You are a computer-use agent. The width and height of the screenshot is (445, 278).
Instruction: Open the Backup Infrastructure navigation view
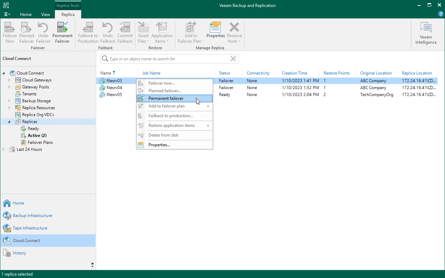click(x=48, y=216)
